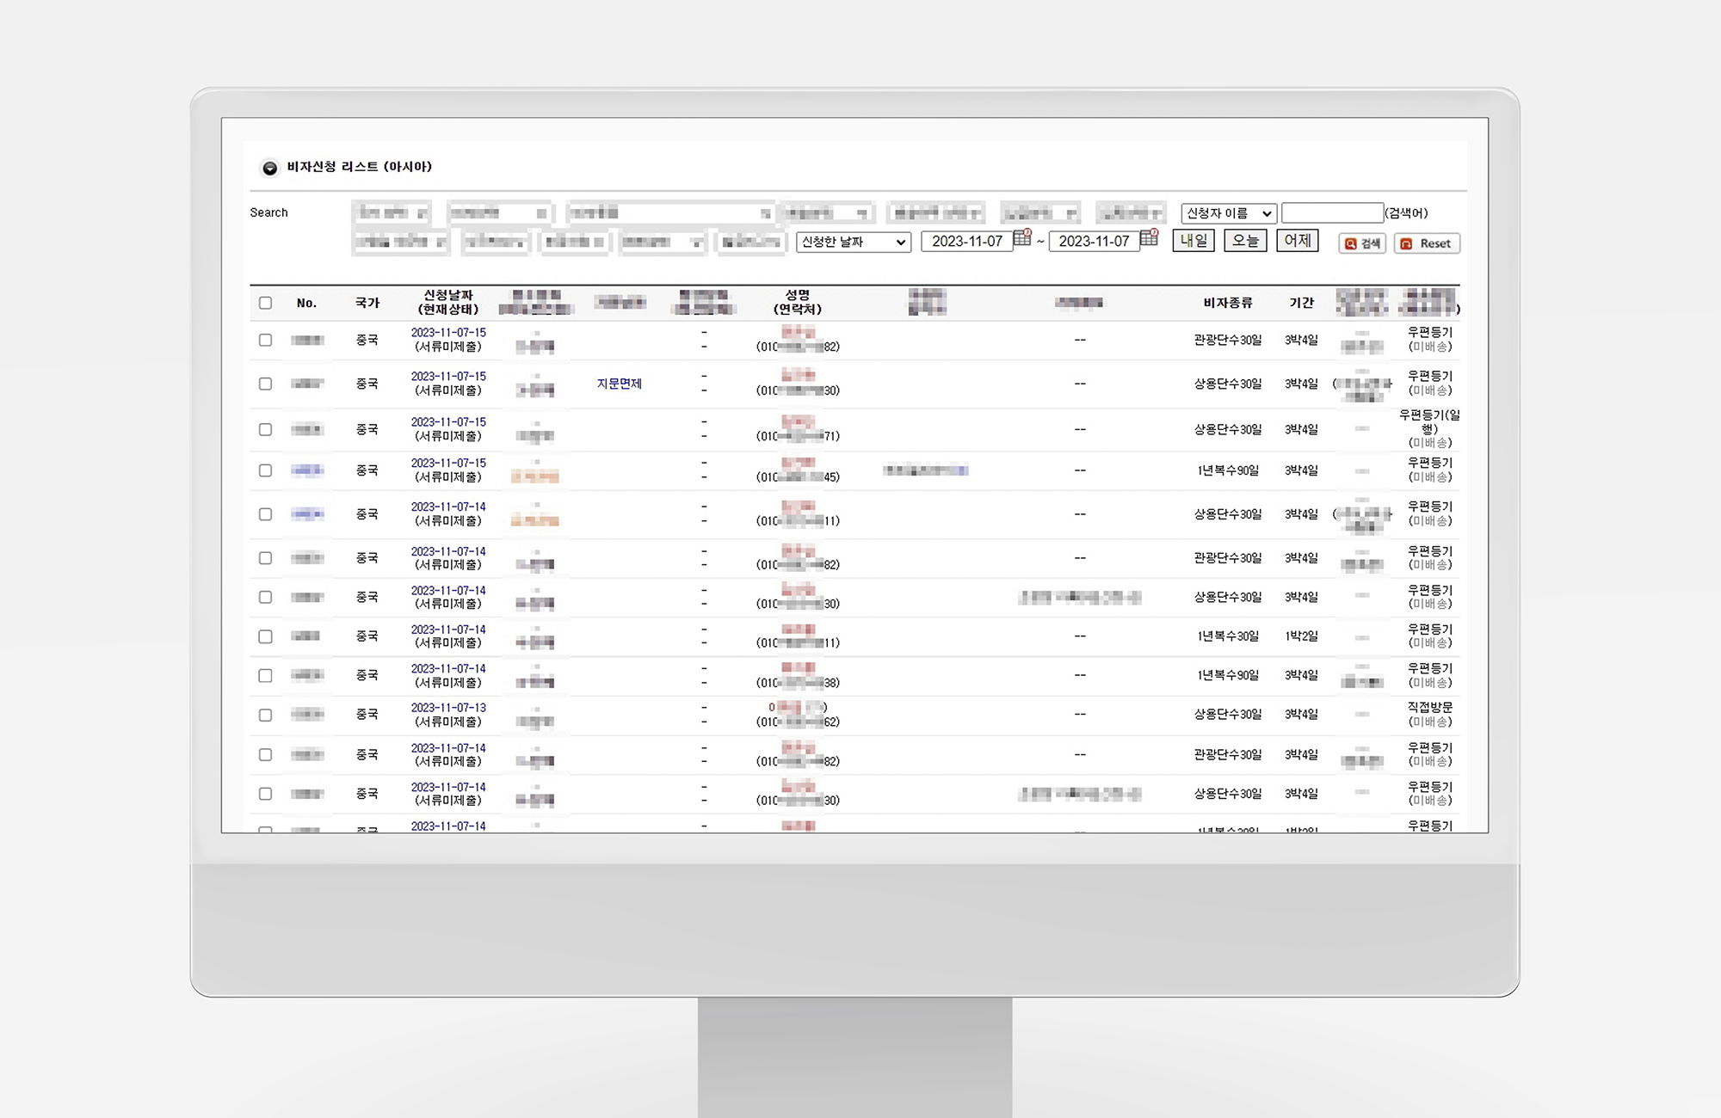This screenshot has width=1721, height=1118.
Task: Open the 신청한 날짜 date-type dropdown
Action: [x=853, y=242]
